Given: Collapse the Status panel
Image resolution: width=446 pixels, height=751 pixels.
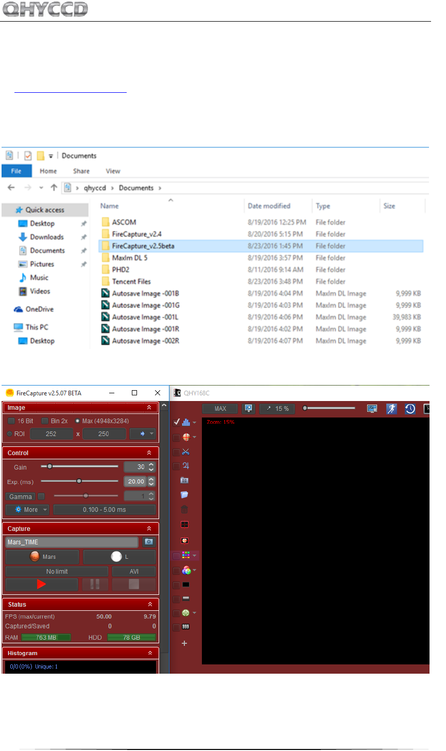Looking at the screenshot, I should point(150,604).
